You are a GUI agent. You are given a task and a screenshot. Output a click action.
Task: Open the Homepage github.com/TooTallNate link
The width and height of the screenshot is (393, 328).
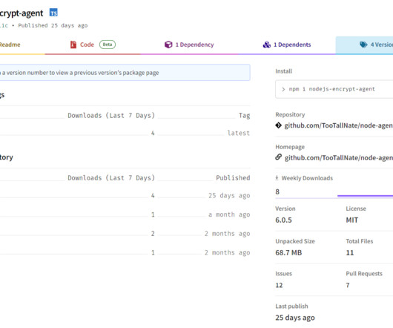click(x=339, y=158)
